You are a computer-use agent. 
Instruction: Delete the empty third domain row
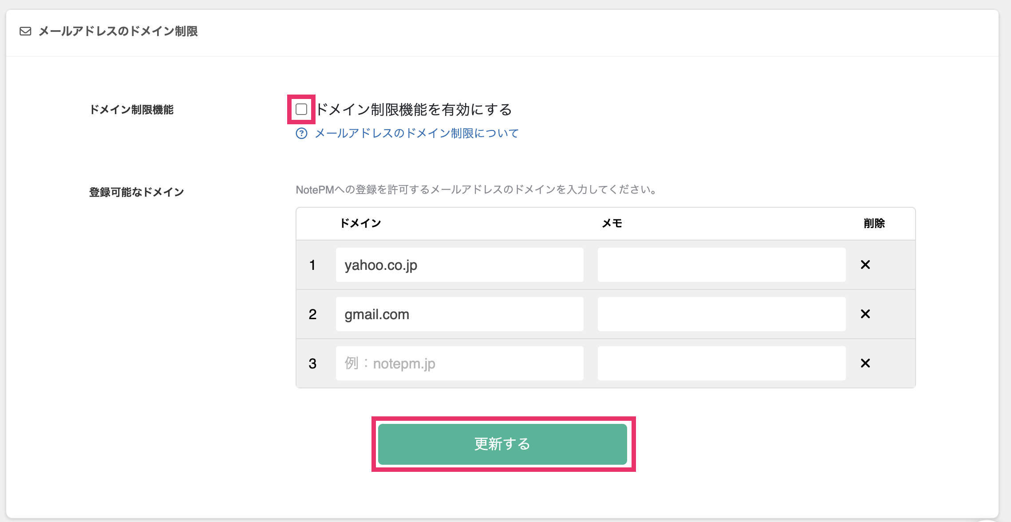[865, 363]
